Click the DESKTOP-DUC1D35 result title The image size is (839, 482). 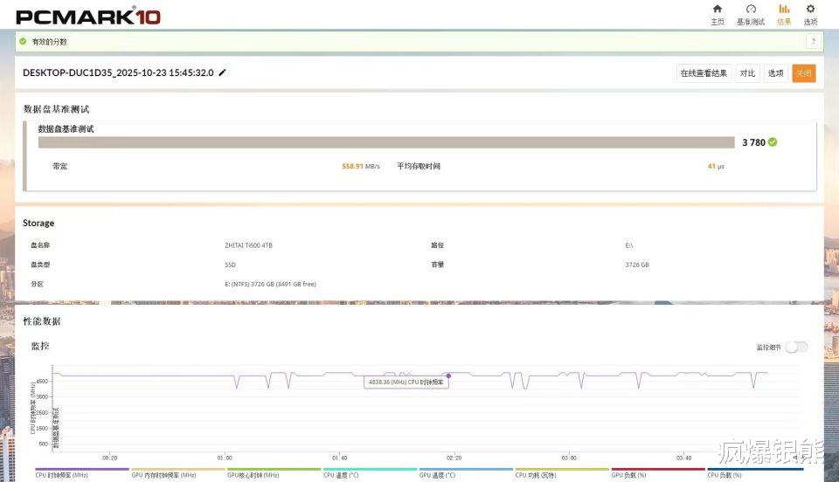(118, 72)
